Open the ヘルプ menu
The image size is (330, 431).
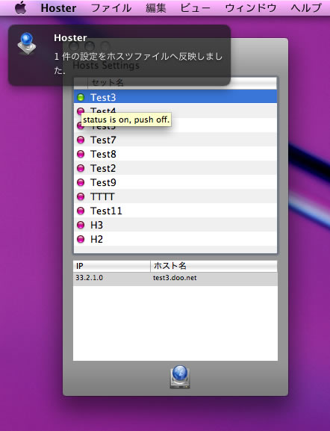pyautogui.click(x=306, y=8)
